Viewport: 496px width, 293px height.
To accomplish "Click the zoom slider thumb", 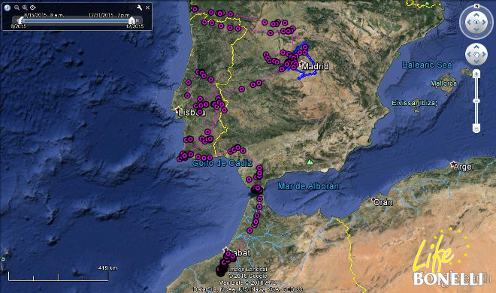I will tap(476, 101).
